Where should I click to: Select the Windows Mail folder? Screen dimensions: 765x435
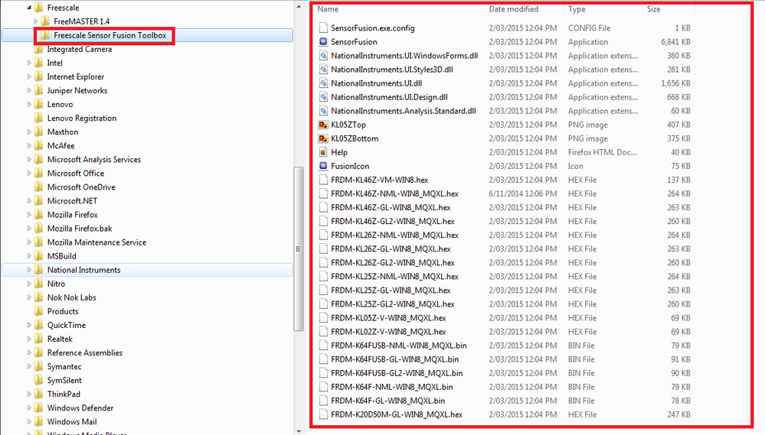tap(72, 422)
